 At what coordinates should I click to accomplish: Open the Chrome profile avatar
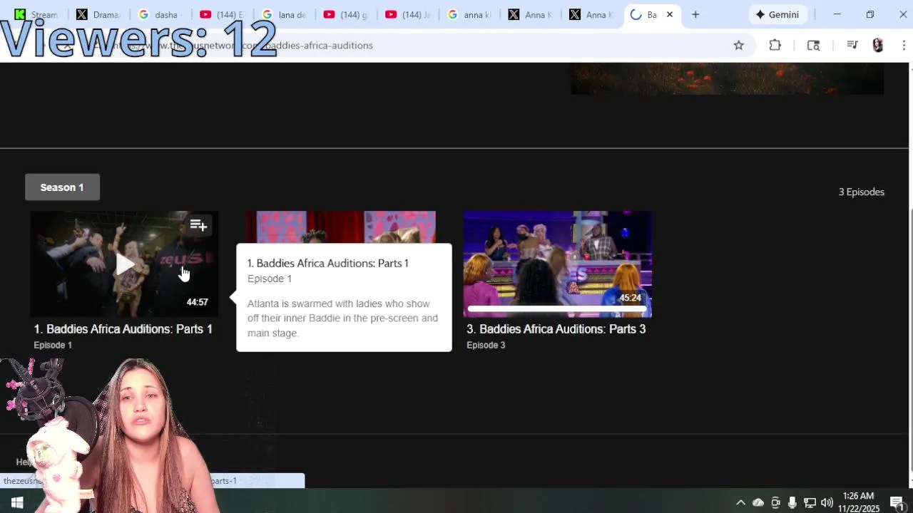[878, 45]
